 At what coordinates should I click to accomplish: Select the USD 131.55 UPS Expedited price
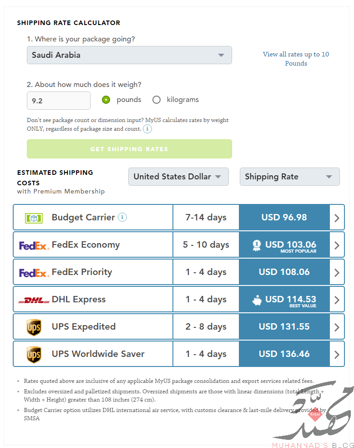(x=284, y=326)
